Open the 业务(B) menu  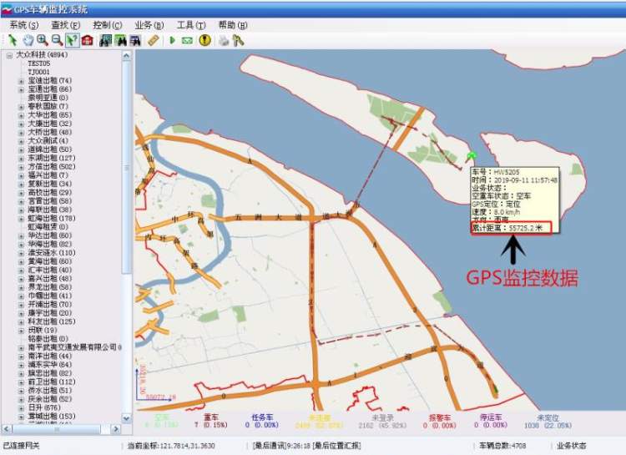point(149,25)
